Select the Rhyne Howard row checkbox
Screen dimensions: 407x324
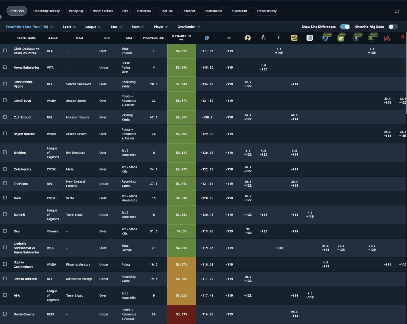[x=5, y=133]
